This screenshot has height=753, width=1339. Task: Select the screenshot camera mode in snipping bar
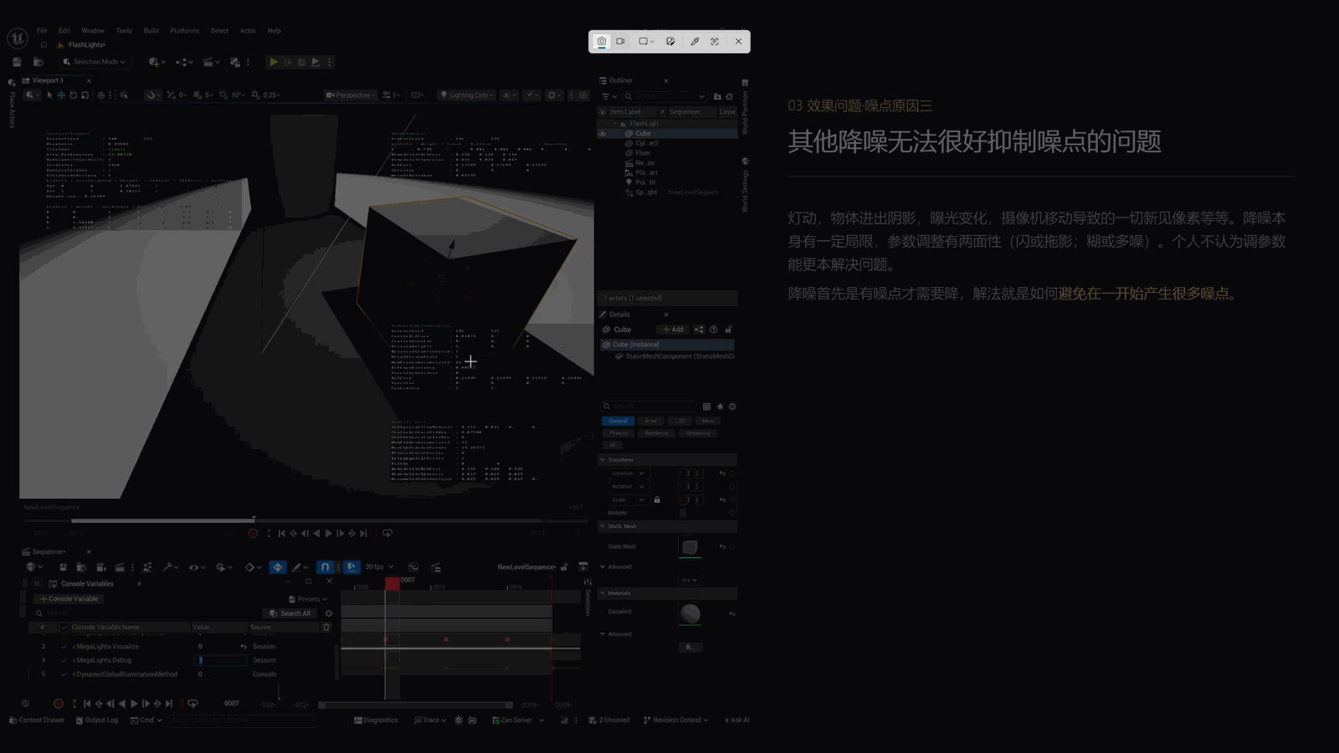[x=602, y=41]
